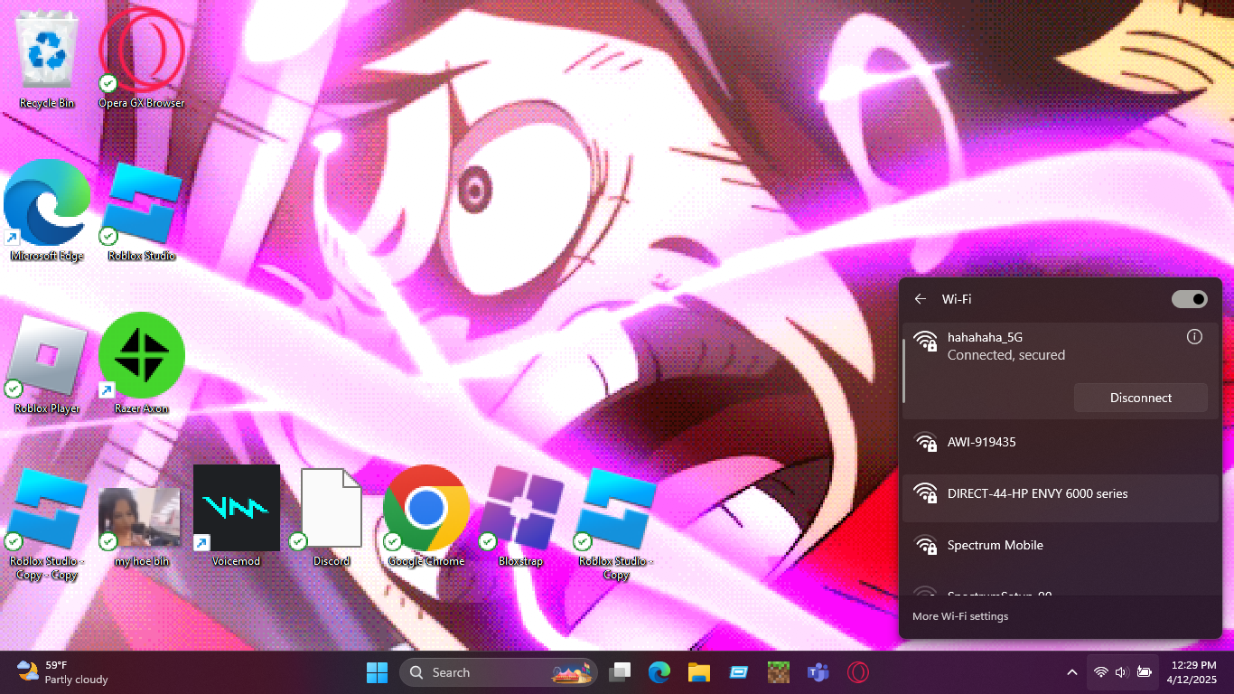Viewport: 1234px width, 694px height.
Task: Launch Minecraft from the taskbar
Action: (x=779, y=672)
